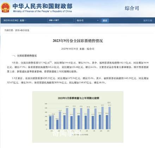The height and width of the screenshot is (148, 155).
Task: Click the section heading 一、全国彩票销售情况
Action: point(24,56)
